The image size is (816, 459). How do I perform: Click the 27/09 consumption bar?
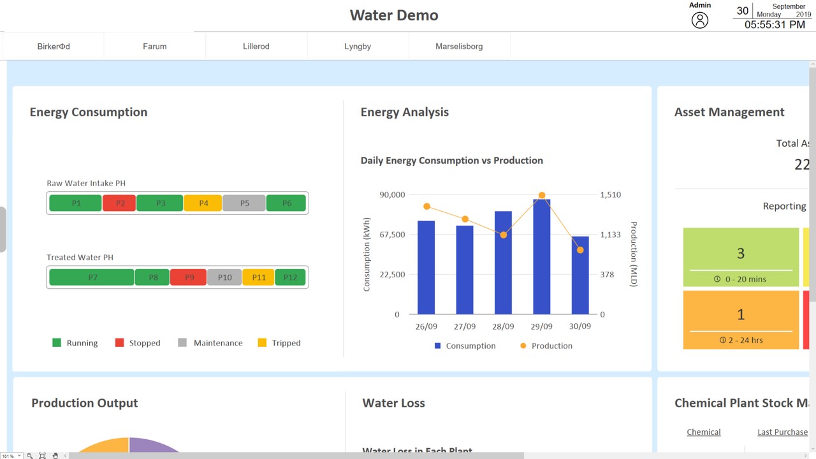(x=465, y=270)
